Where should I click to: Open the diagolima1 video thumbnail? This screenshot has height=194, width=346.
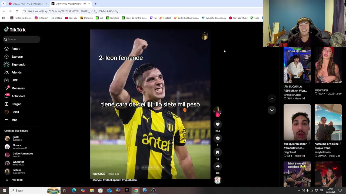(x=297, y=122)
